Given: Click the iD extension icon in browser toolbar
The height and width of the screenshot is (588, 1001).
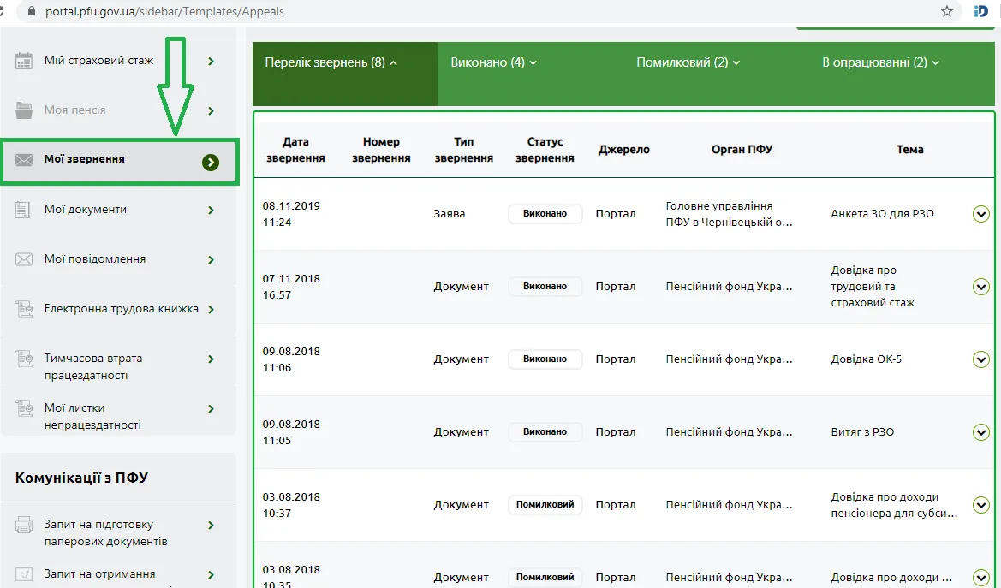Looking at the screenshot, I should pyautogui.click(x=981, y=11).
